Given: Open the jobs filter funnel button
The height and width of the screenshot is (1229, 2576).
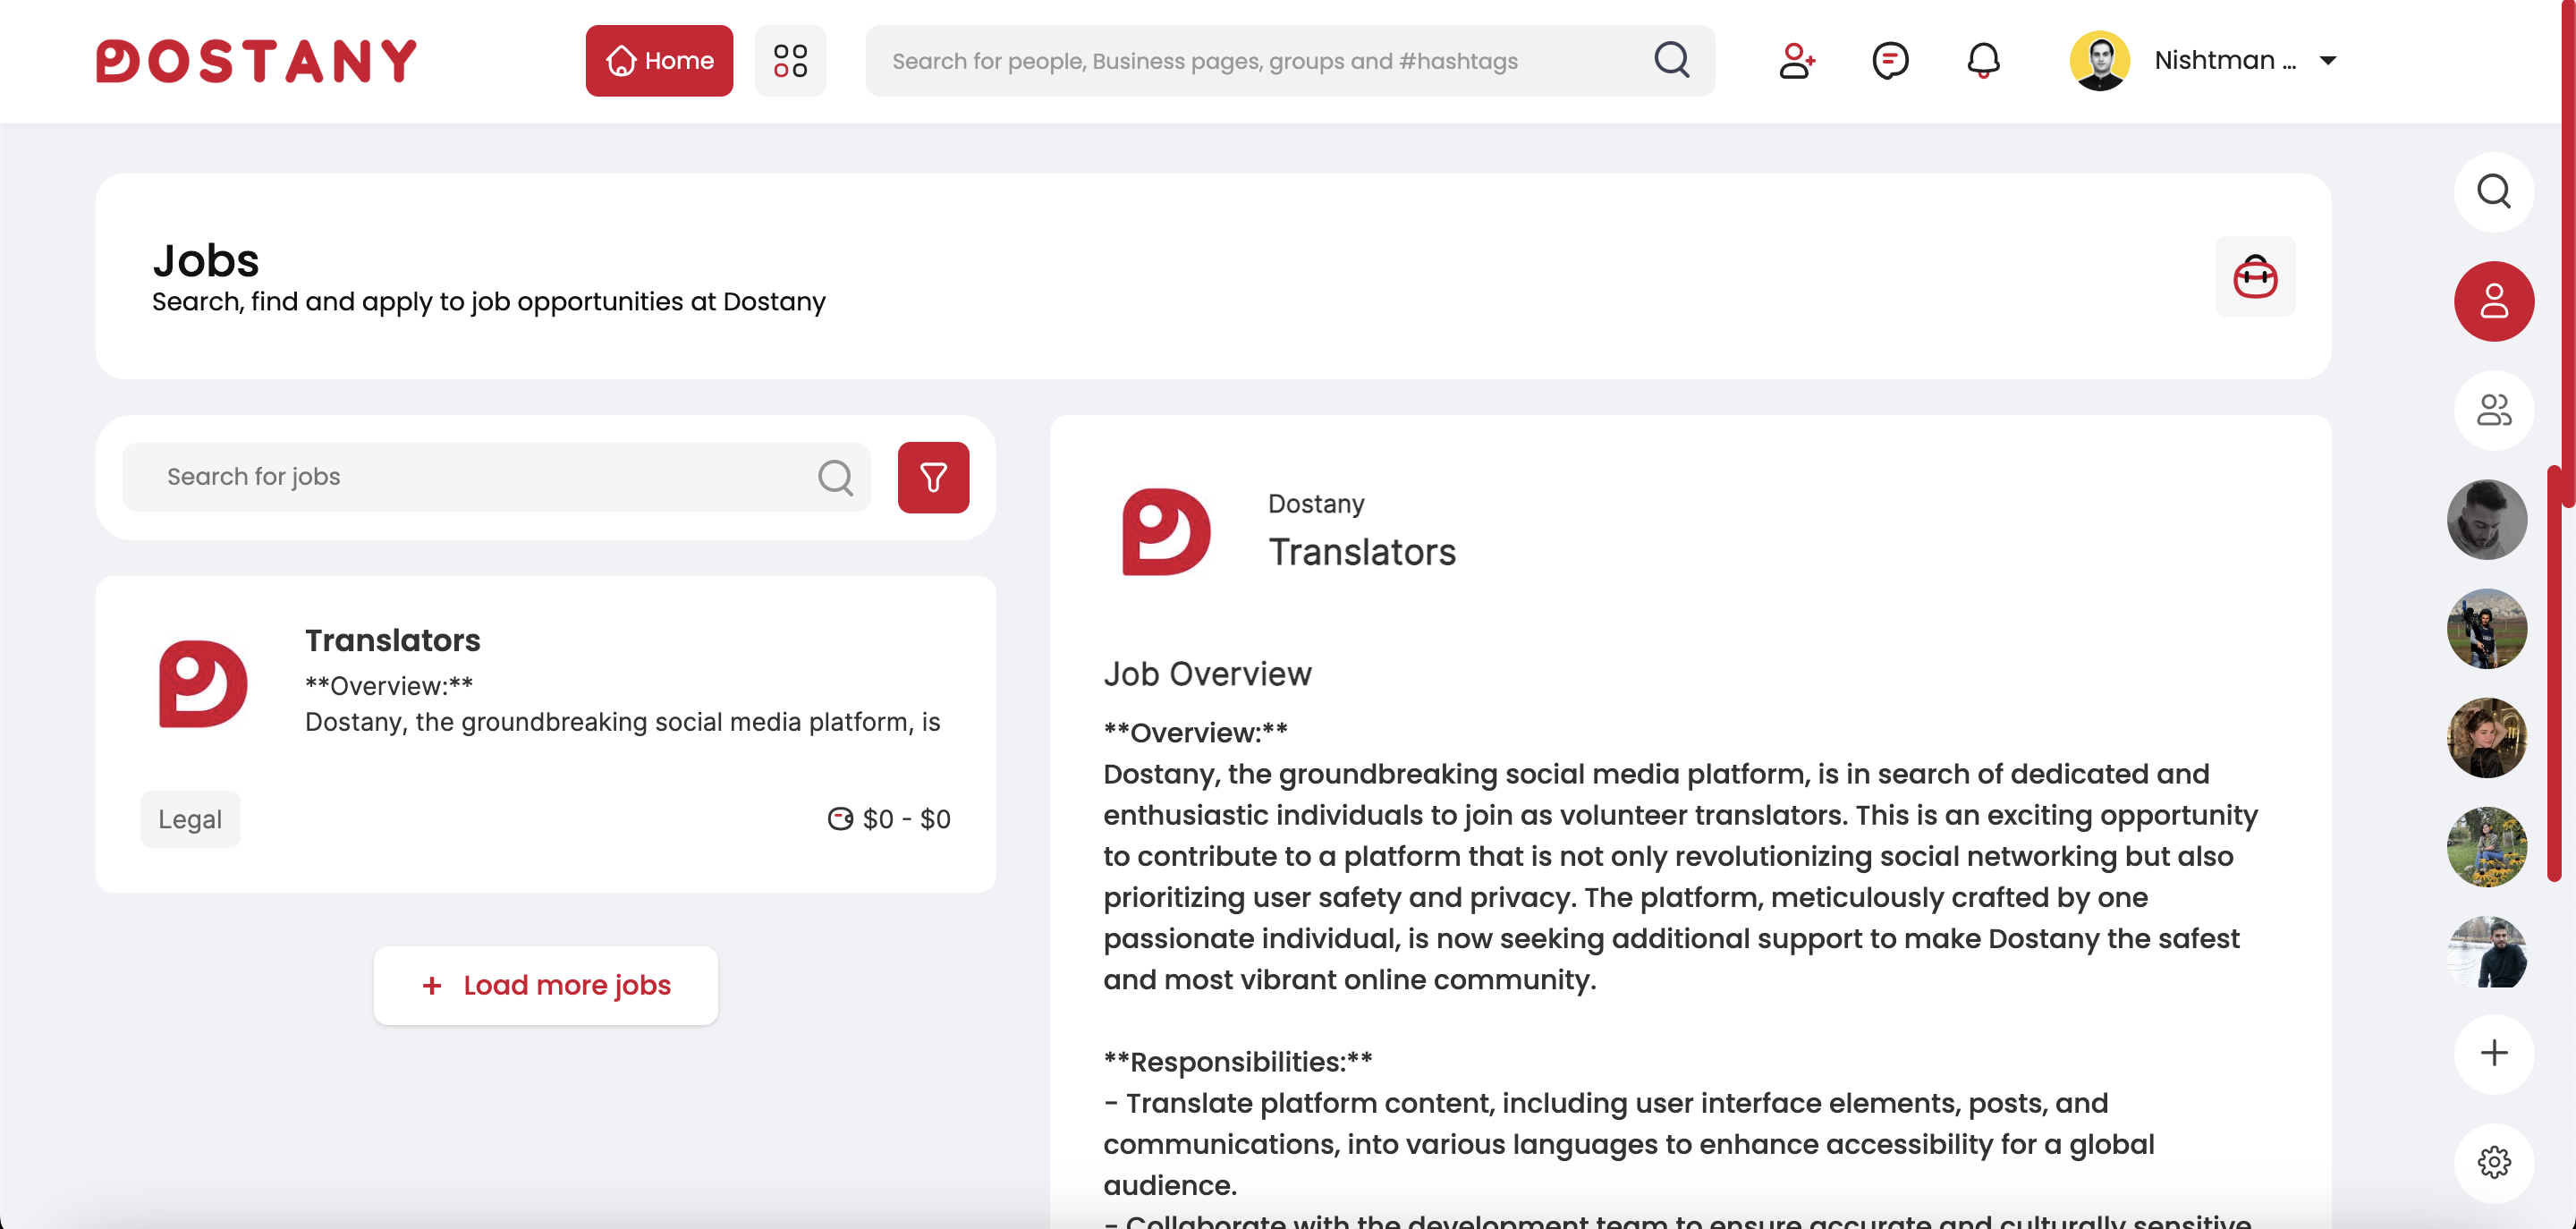Looking at the screenshot, I should pos(933,477).
